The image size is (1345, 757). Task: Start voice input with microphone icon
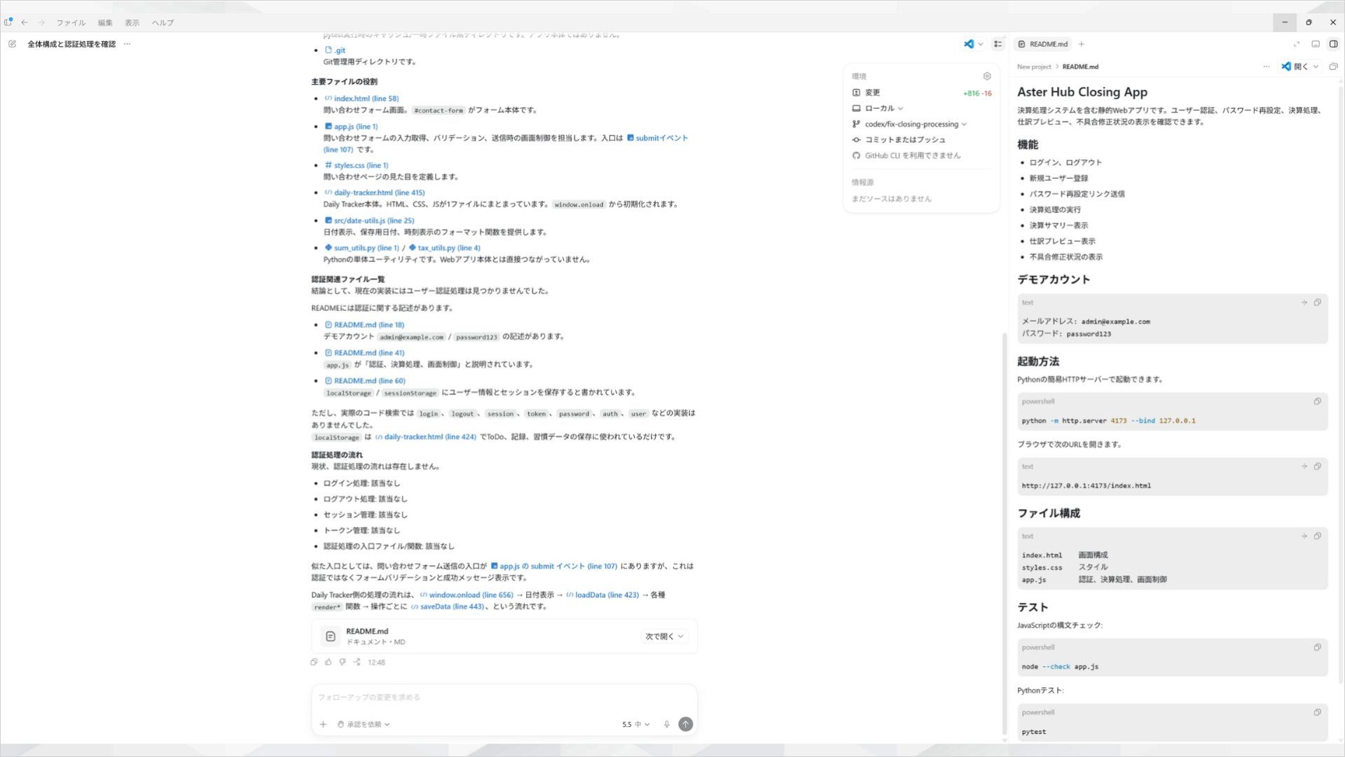pos(667,725)
